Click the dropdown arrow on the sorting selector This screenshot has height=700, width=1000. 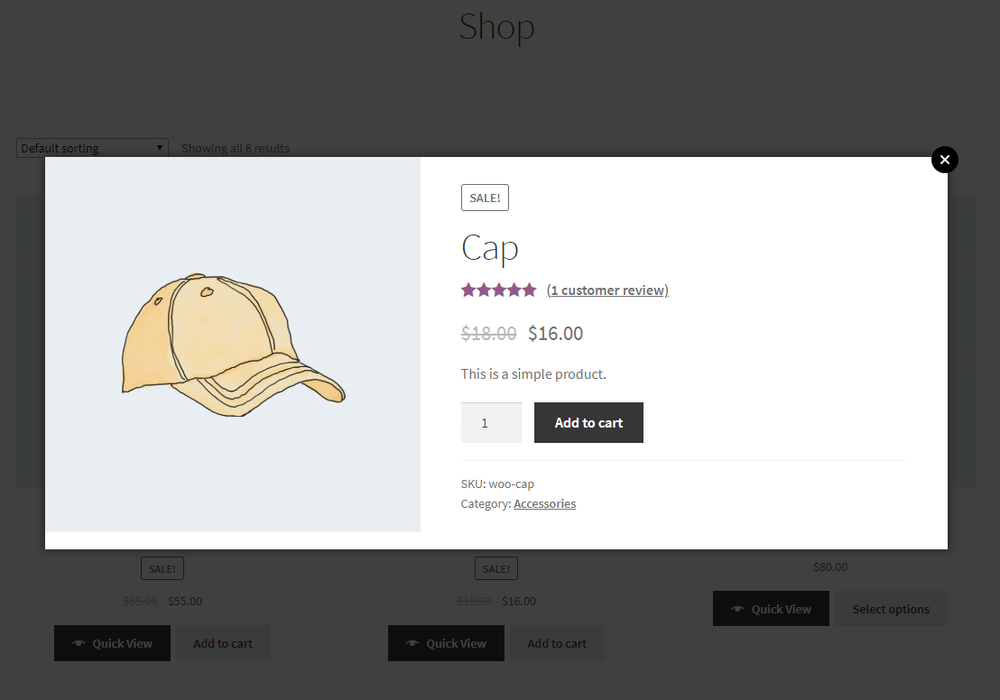point(160,147)
